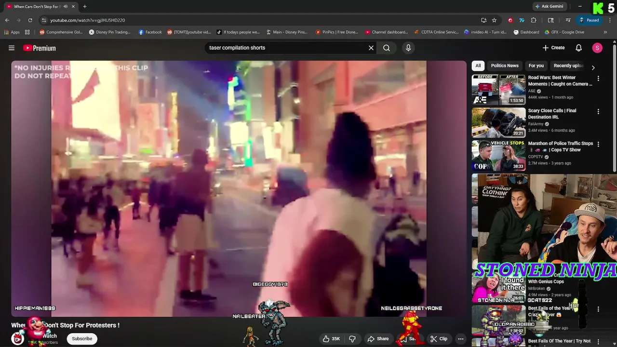The width and height of the screenshot is (617, 347).
Task: Select the Recently uploaded chip
Action: click(x=569, y=66)
